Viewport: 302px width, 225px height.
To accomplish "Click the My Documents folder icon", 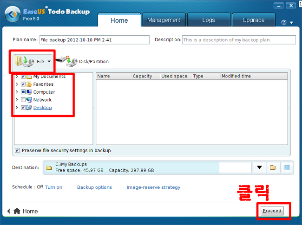I will point(29,77).
